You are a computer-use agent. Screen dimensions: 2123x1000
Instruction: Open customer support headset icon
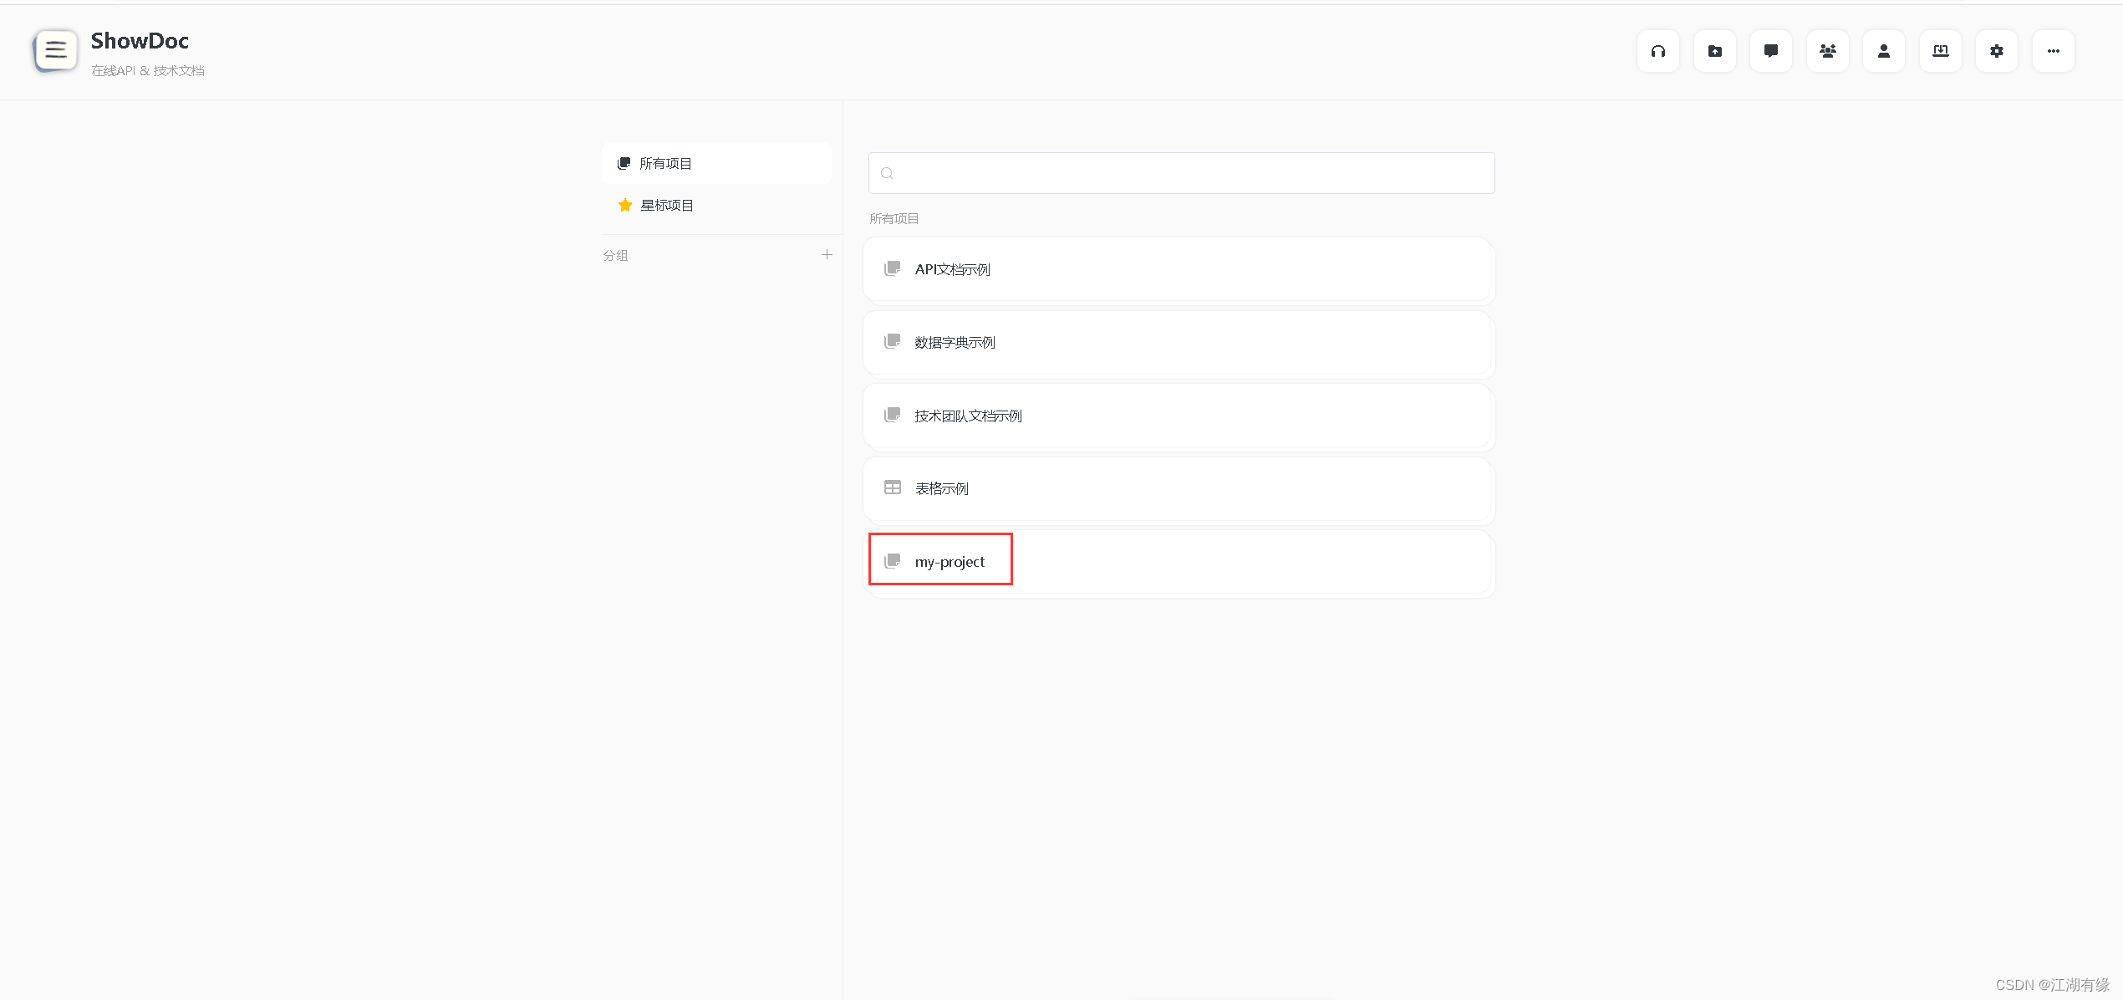tap(1658, 51)
